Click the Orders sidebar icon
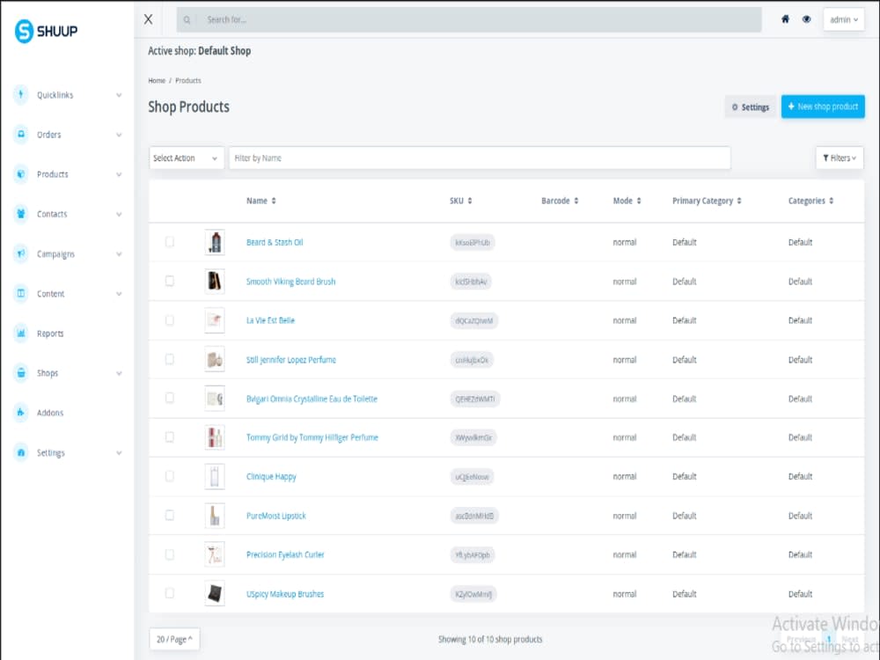Viewport: 880px width, 660px height. tap(21, 134)
